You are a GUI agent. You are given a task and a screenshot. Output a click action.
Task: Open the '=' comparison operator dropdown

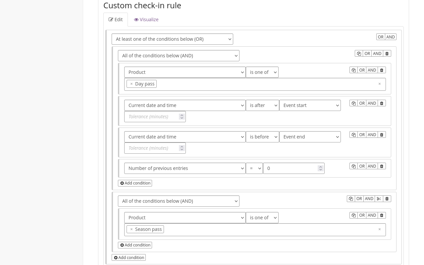(x=254, y=168)
